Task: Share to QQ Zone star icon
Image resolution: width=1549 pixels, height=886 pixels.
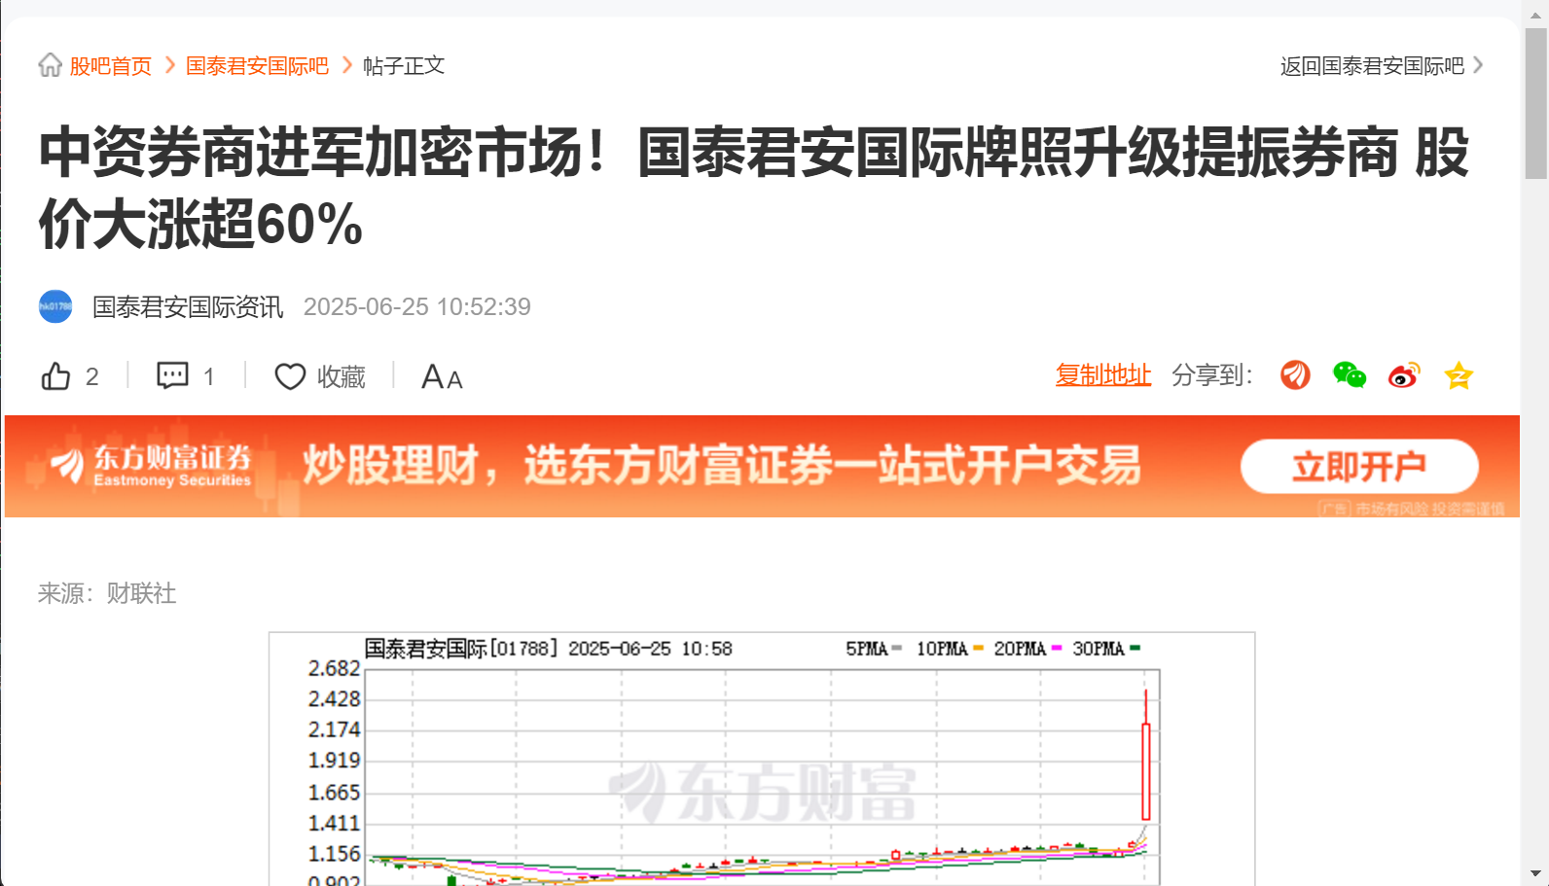Action: tap(1459, 374)
